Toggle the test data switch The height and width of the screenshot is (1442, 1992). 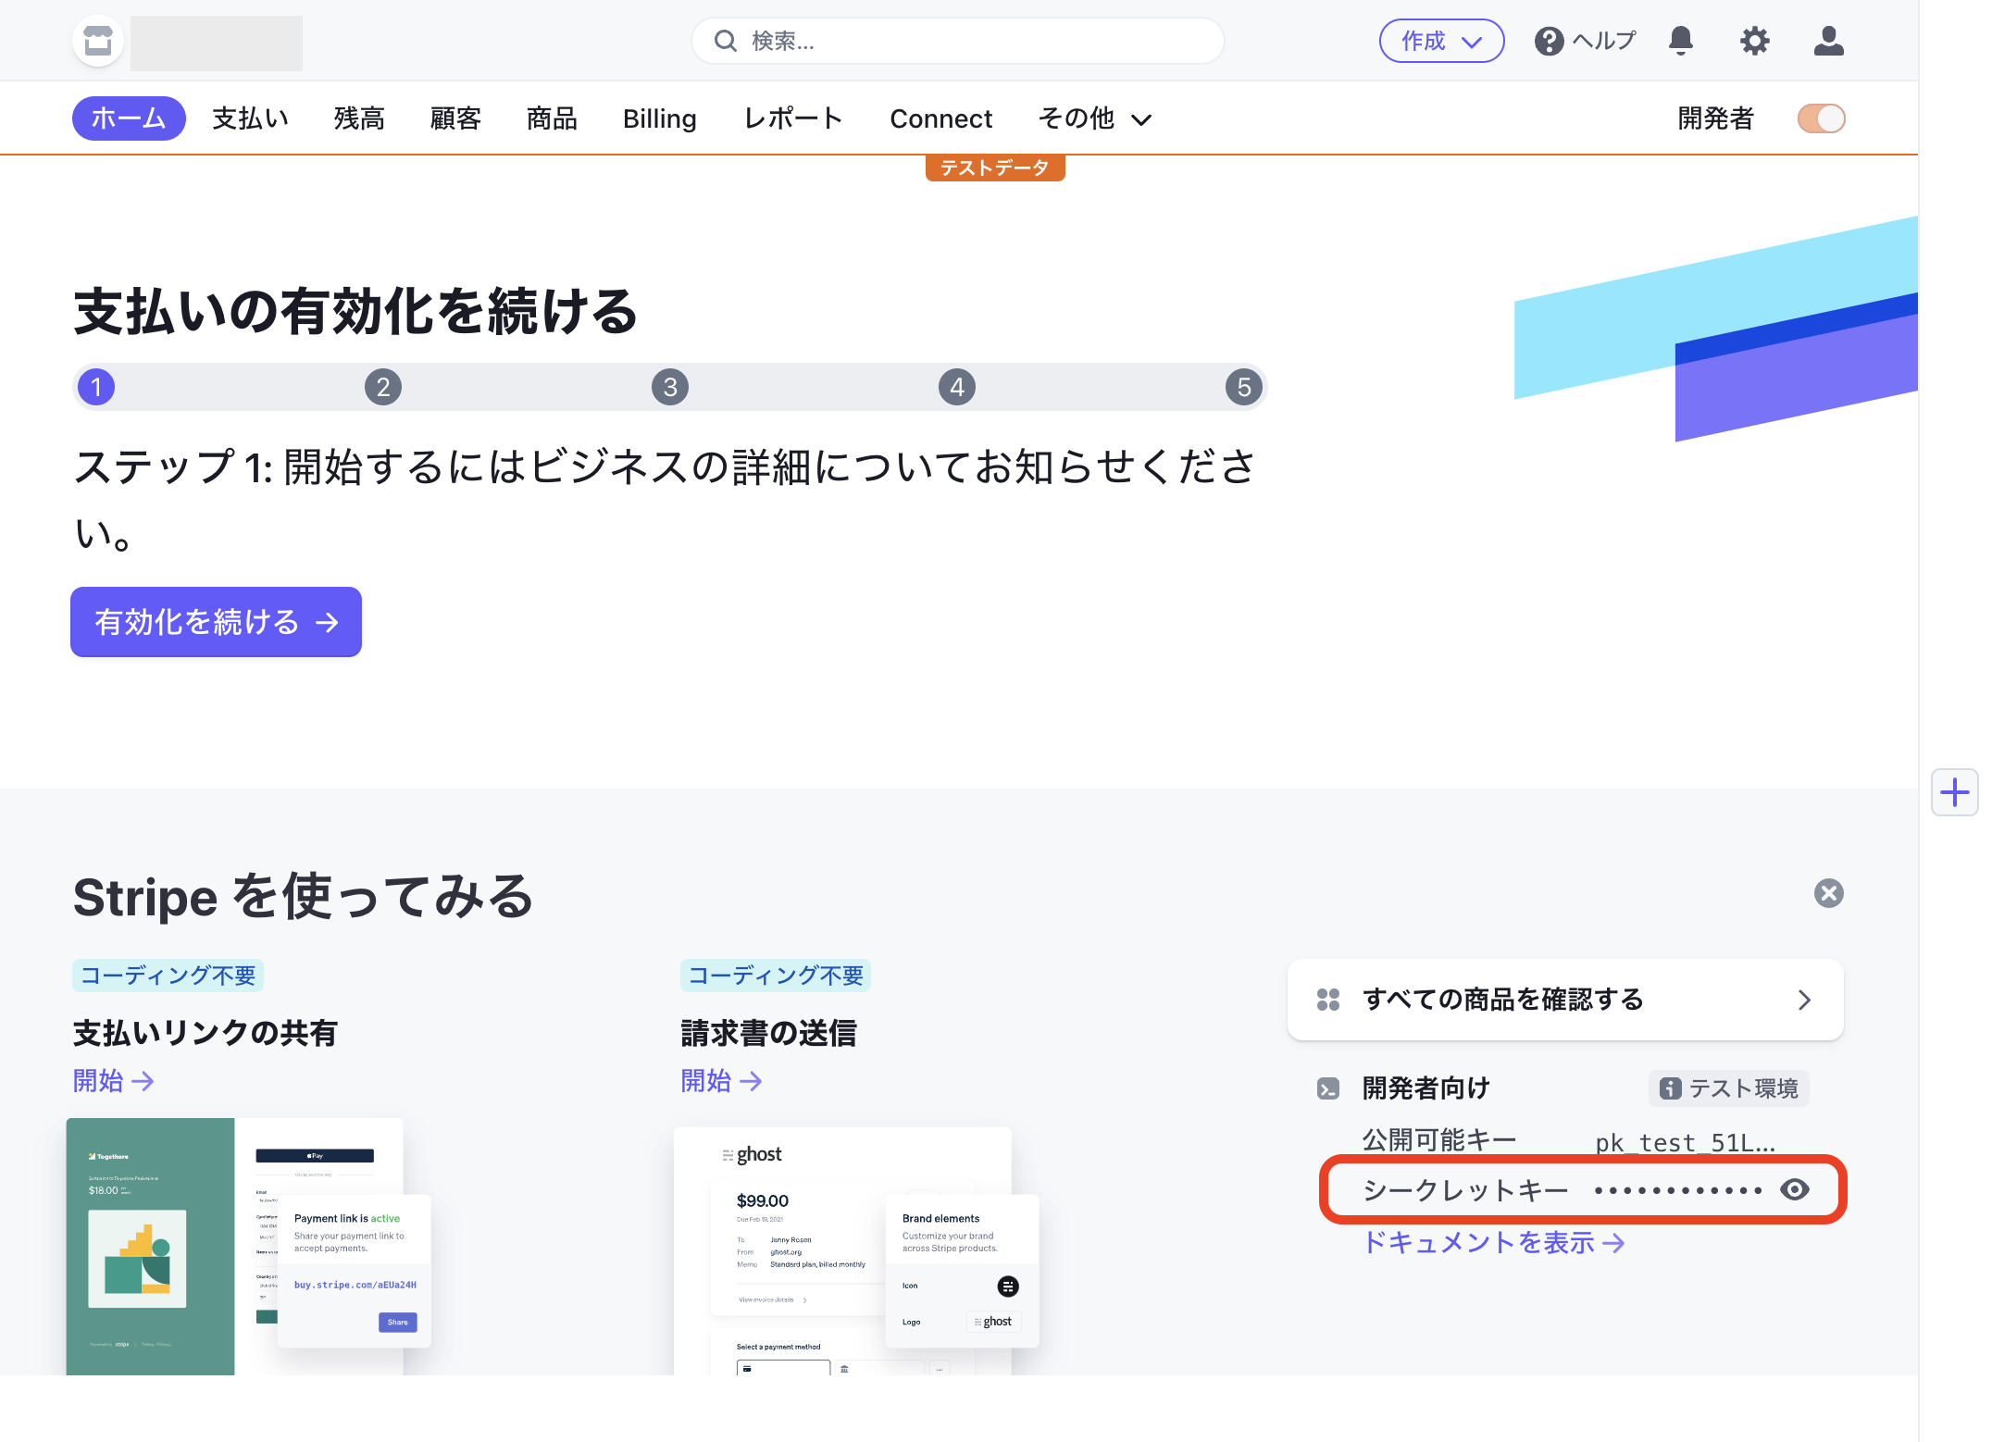click(1821, 118)
